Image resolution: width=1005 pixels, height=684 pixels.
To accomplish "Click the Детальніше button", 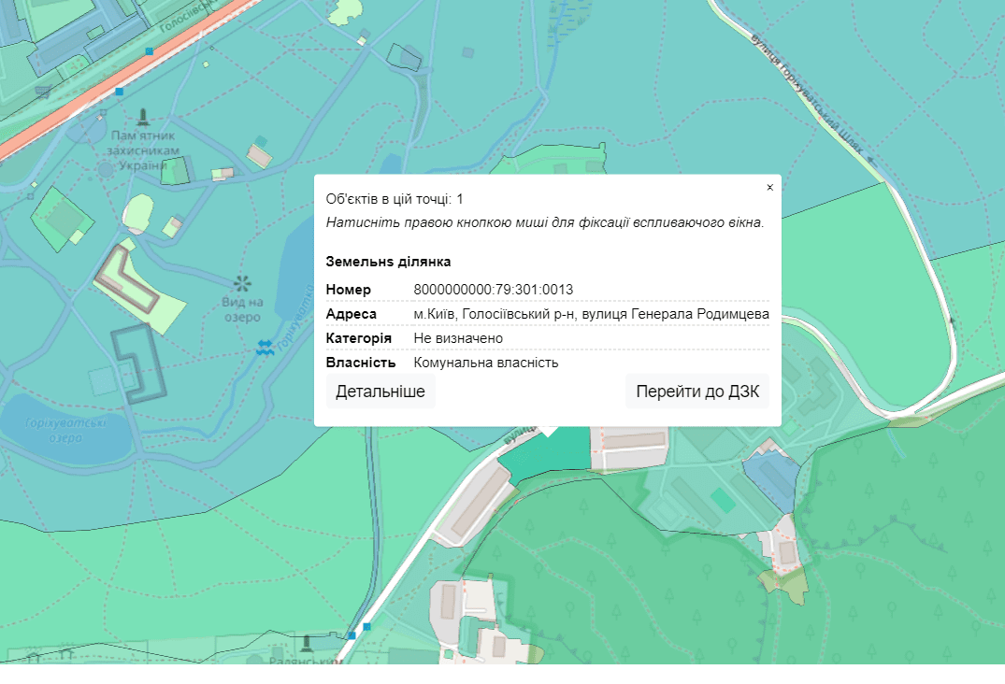I will click(380, 392).
